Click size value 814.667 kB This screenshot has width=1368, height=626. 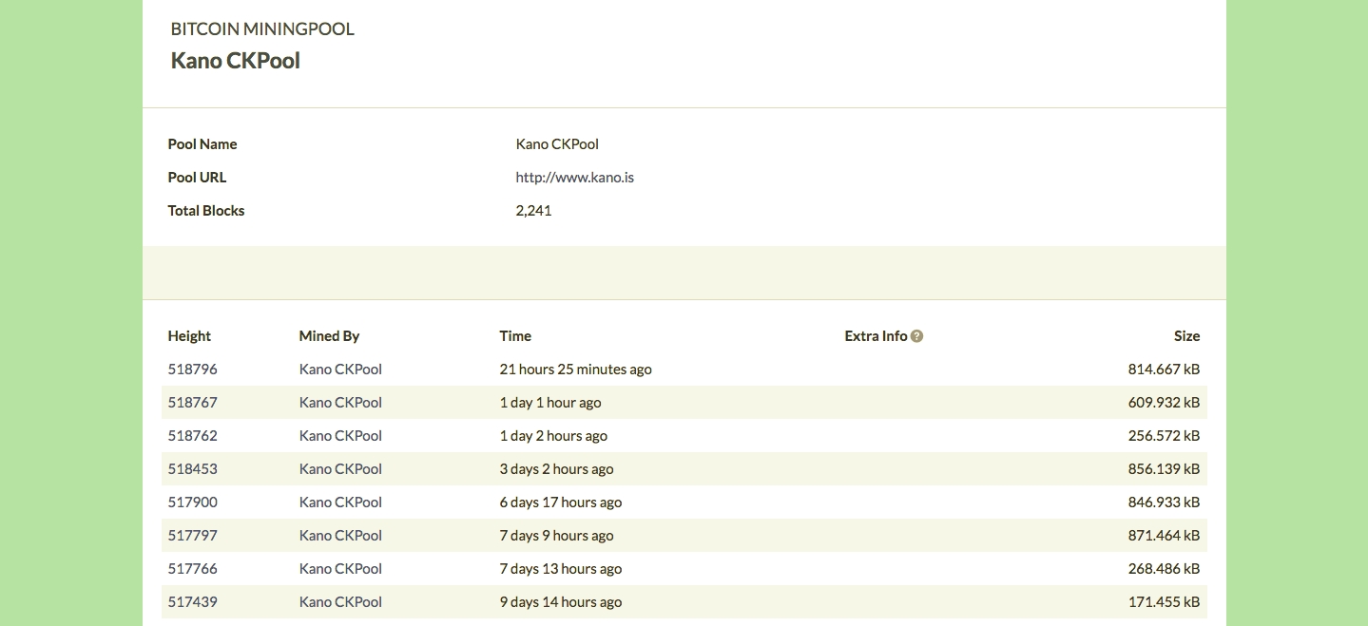[x=1164, y=370]
